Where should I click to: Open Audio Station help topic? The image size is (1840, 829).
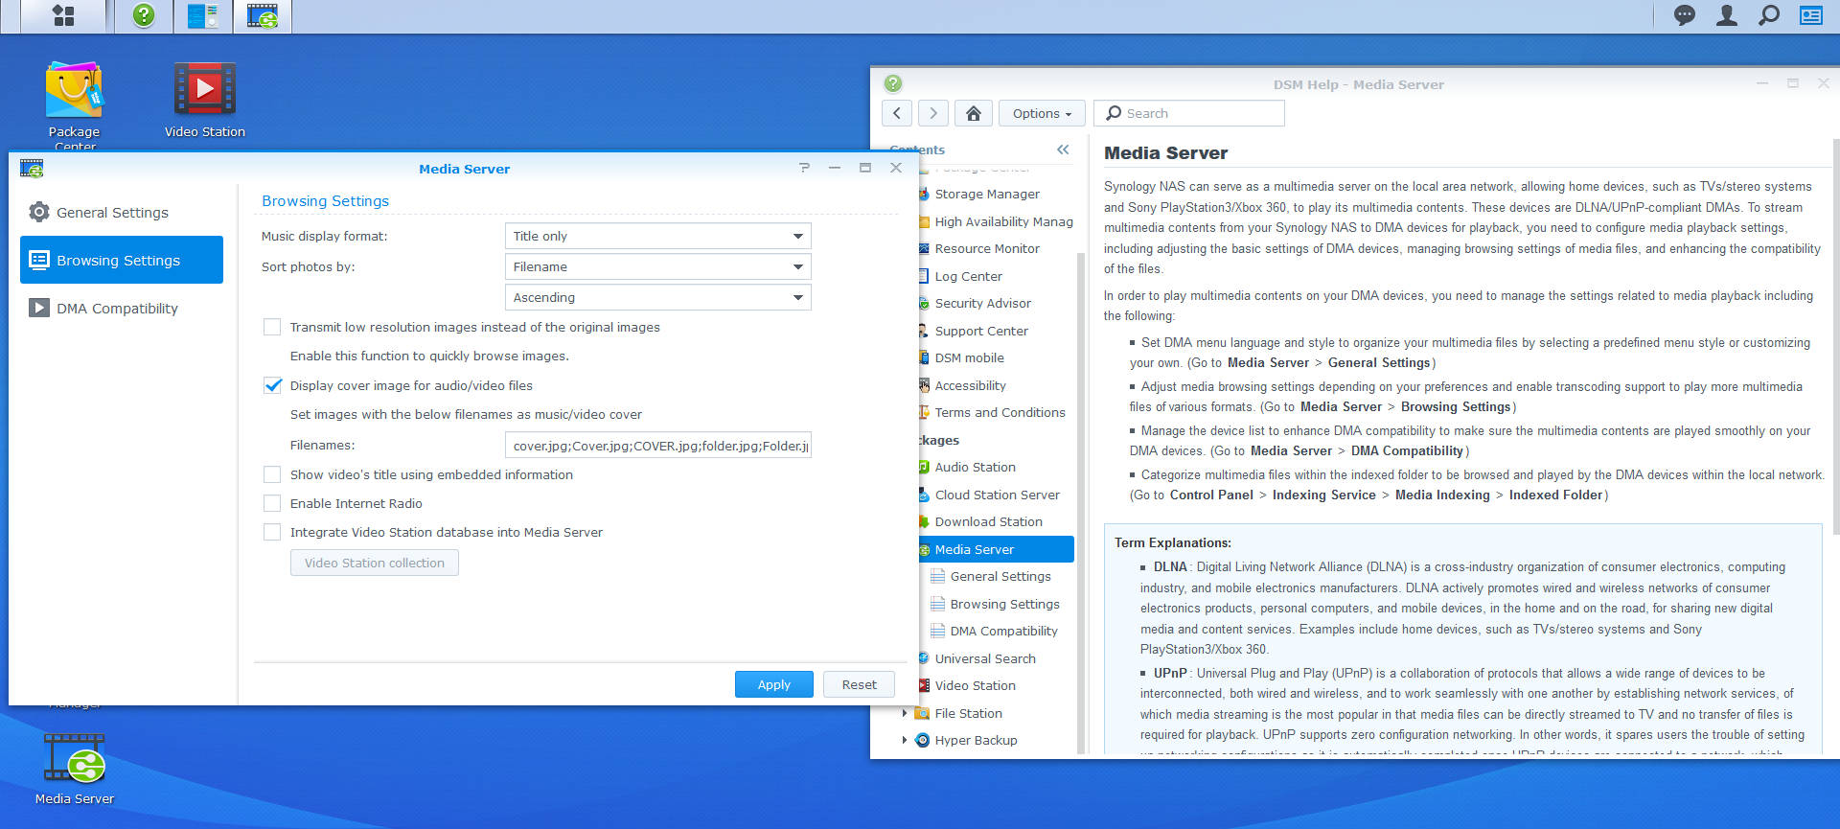coord(975,467)
